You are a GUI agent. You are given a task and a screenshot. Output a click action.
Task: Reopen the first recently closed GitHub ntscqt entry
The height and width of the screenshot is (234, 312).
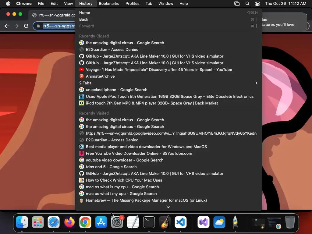coord(168,56)
